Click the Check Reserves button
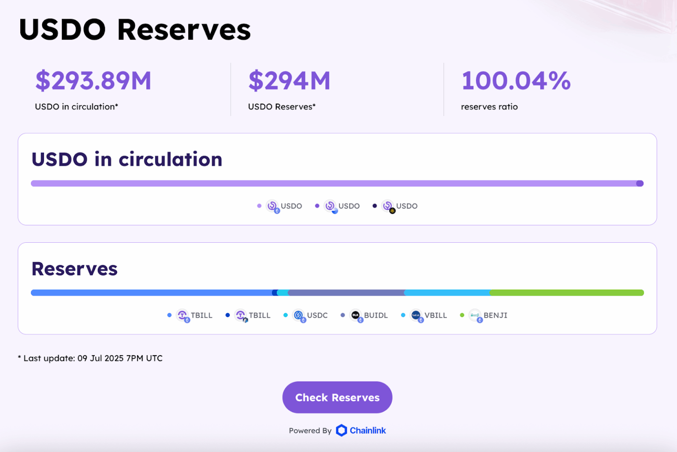 [337, 397]
